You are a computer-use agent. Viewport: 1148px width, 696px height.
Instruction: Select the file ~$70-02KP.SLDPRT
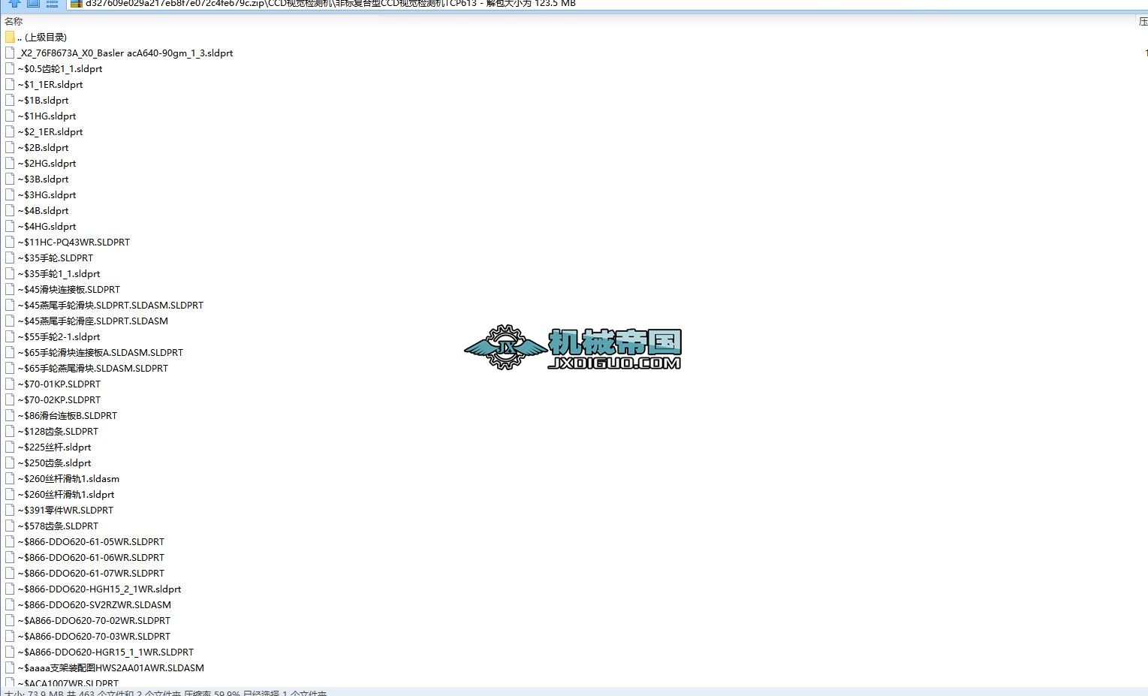pyautogui.click(x=59, y=400)
